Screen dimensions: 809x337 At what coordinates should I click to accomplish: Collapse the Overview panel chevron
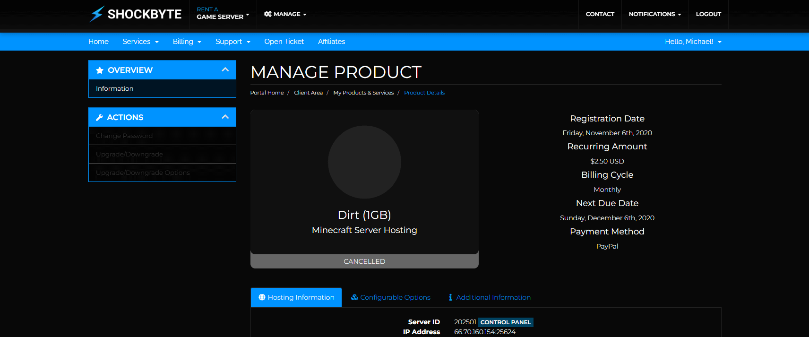pos(225,70)
